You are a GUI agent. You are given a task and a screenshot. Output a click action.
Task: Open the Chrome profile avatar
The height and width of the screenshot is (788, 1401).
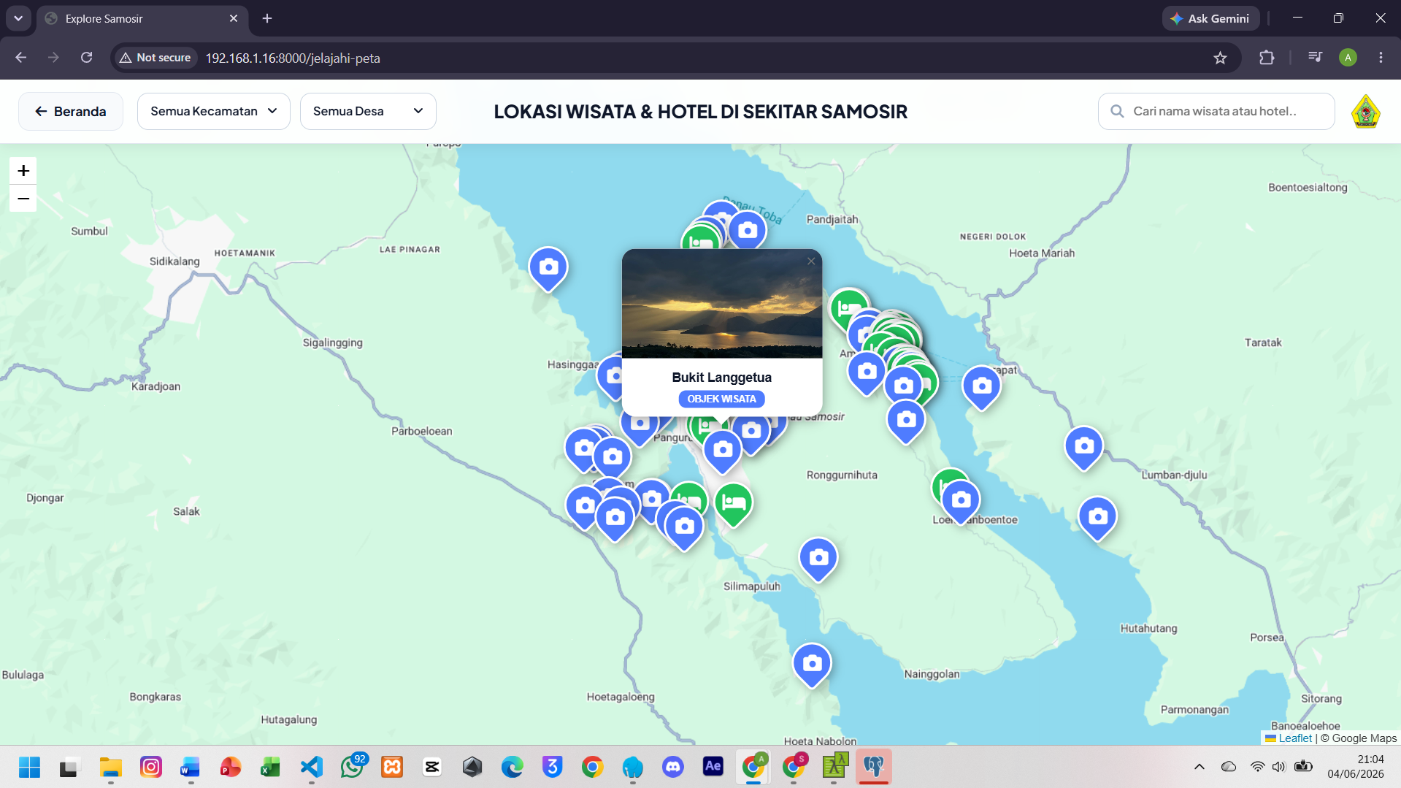coord(1348,58)
